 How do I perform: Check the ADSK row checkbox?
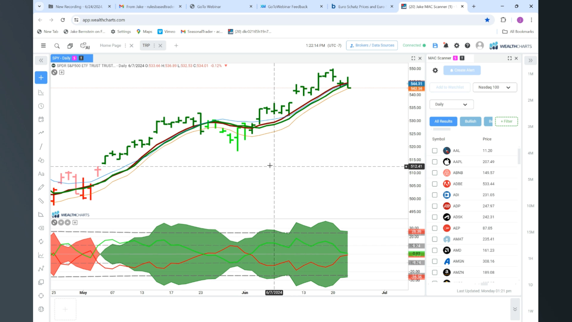pyautogui.click(x=435, y=217)
